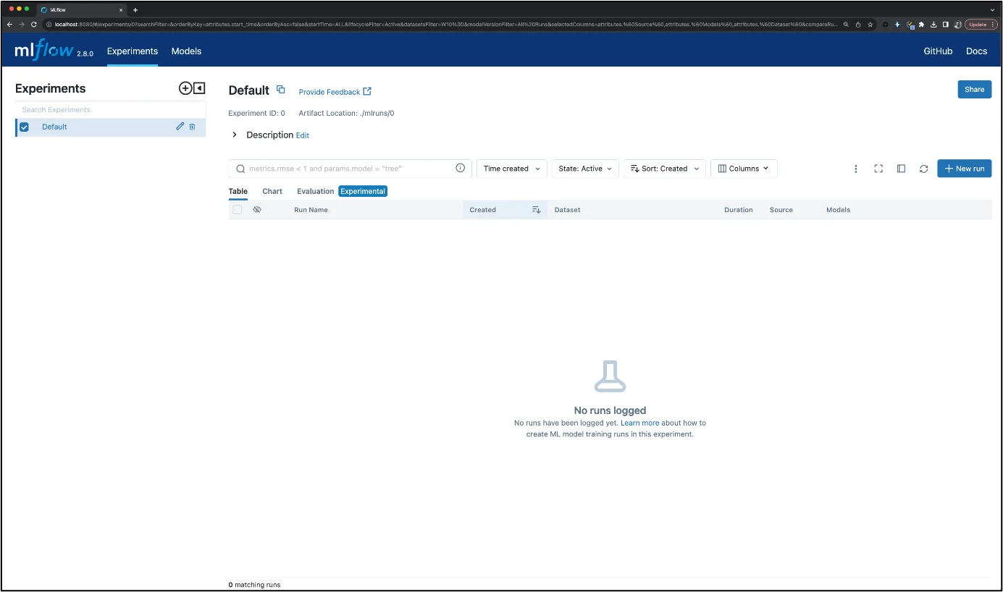Open a new browser tab
The width and height of the screenshot is (1003, 592).
[135, 10]
